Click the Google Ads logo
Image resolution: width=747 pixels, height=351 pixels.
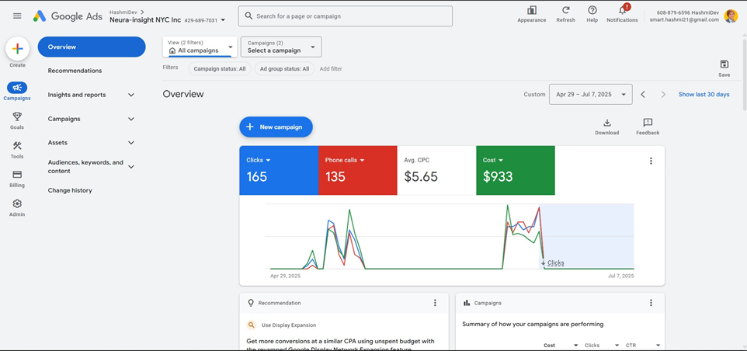pyautogui.click(x=68, y=16)
